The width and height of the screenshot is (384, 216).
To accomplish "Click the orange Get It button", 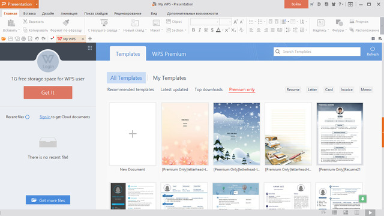I will [x=48, y=92].
